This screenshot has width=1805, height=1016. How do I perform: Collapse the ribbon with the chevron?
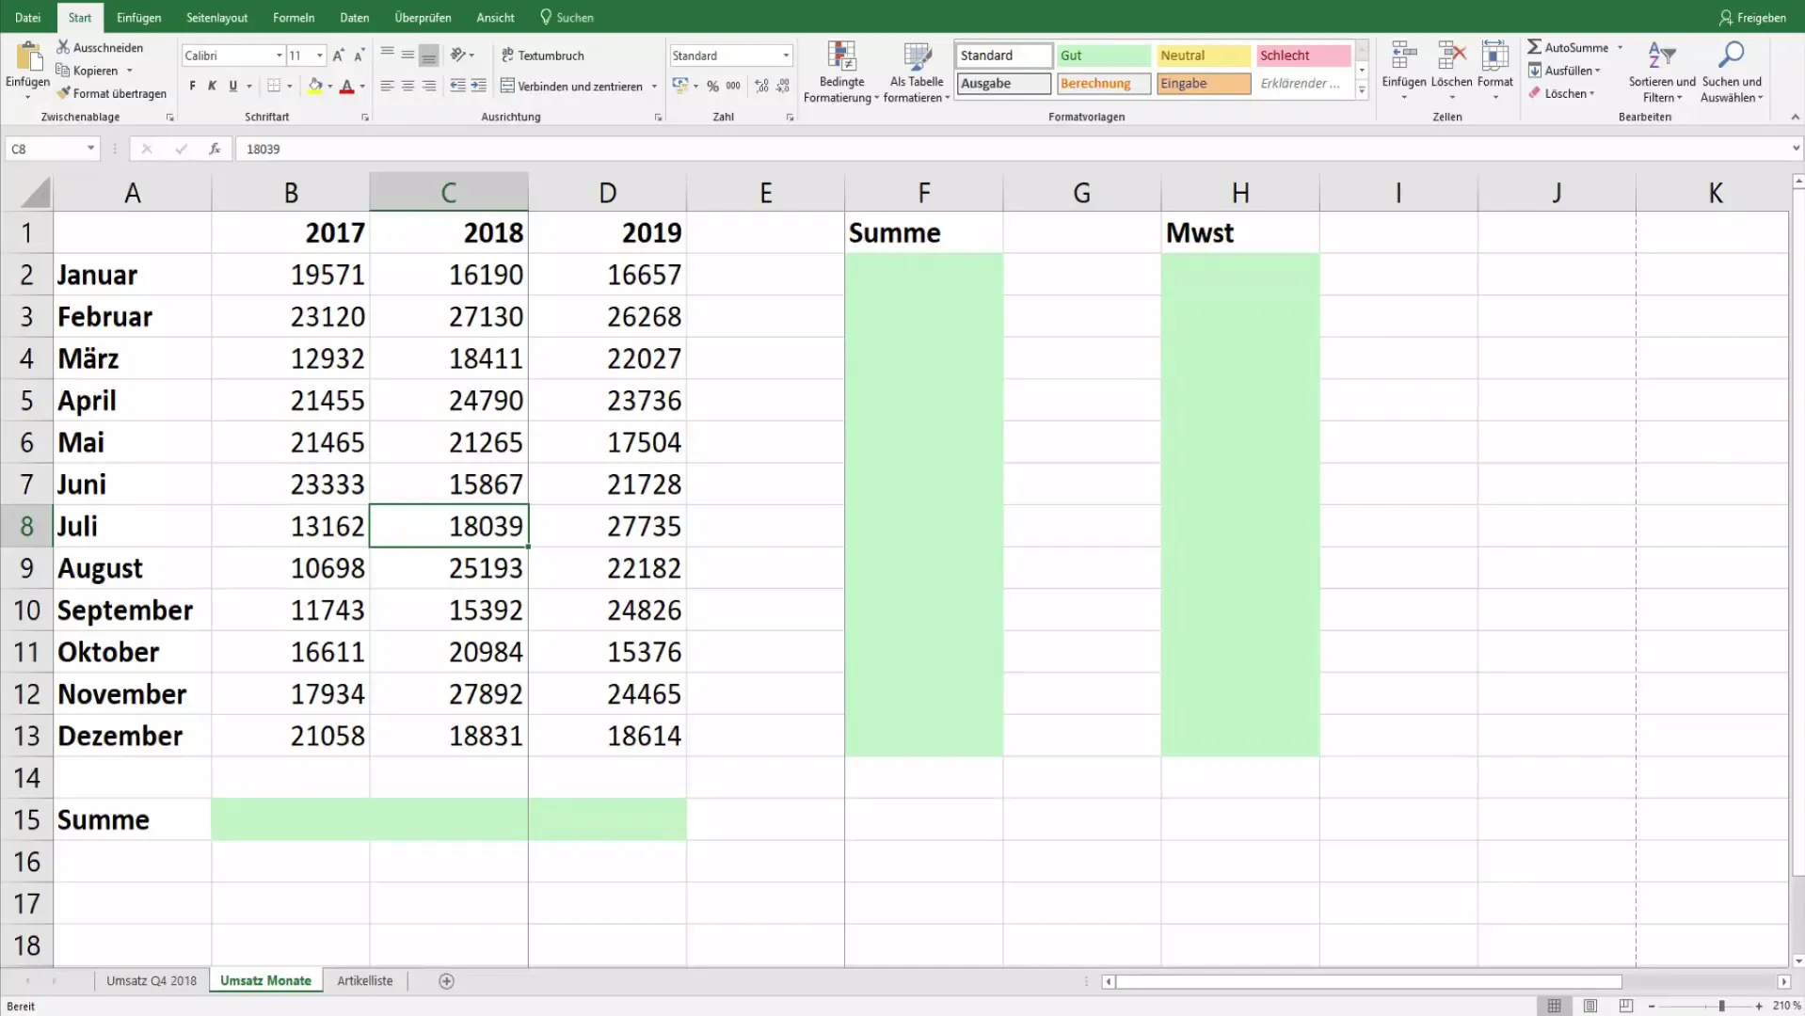coord(1794,117)
